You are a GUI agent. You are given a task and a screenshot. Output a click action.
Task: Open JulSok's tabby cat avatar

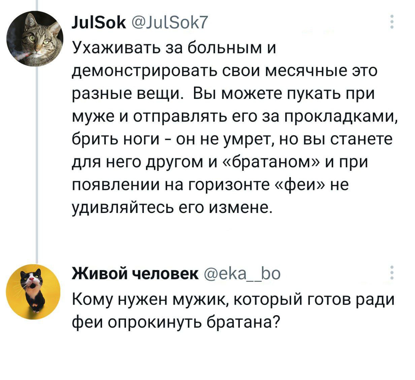pyautogui.click(x=35, y=38)
